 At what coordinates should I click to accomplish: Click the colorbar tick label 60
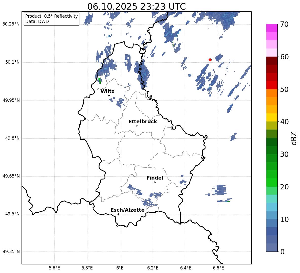click(x=284, y=57)
